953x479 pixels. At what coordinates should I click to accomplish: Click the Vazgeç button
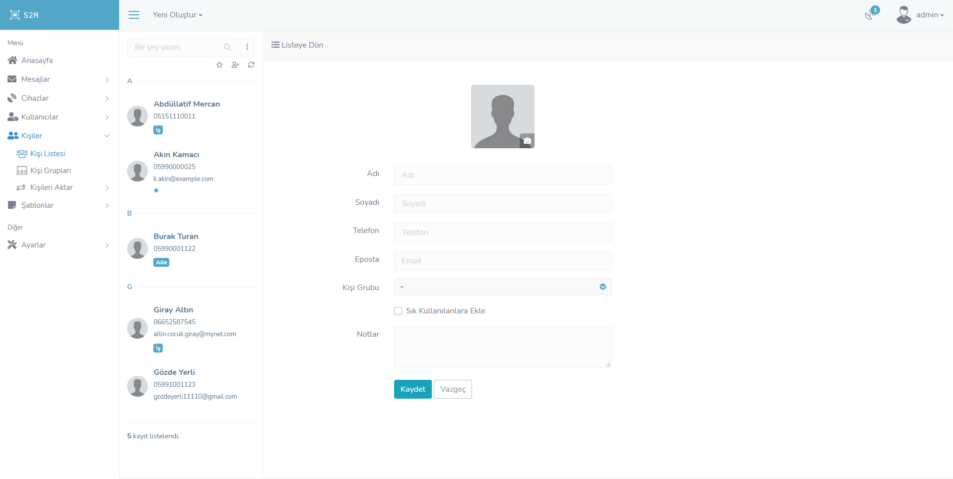[x=453, y=389]
